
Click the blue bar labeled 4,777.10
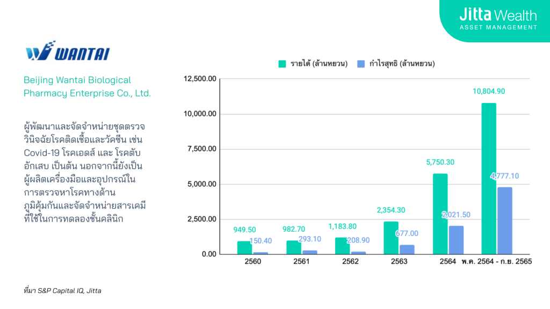click(505, 220)
